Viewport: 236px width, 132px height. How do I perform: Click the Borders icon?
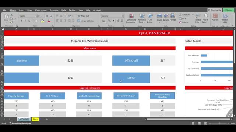coord(36,21)
